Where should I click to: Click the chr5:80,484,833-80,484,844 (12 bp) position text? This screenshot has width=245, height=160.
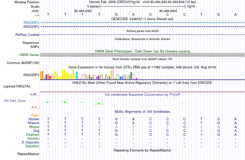coord(169,2)
